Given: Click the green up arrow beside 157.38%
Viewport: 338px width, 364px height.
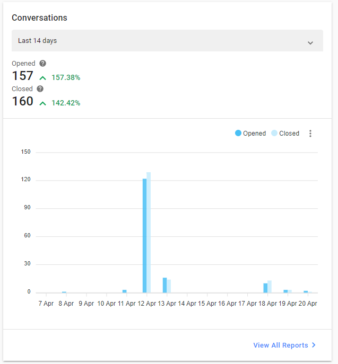Looking at the screenshot, I should click(42, 78).
